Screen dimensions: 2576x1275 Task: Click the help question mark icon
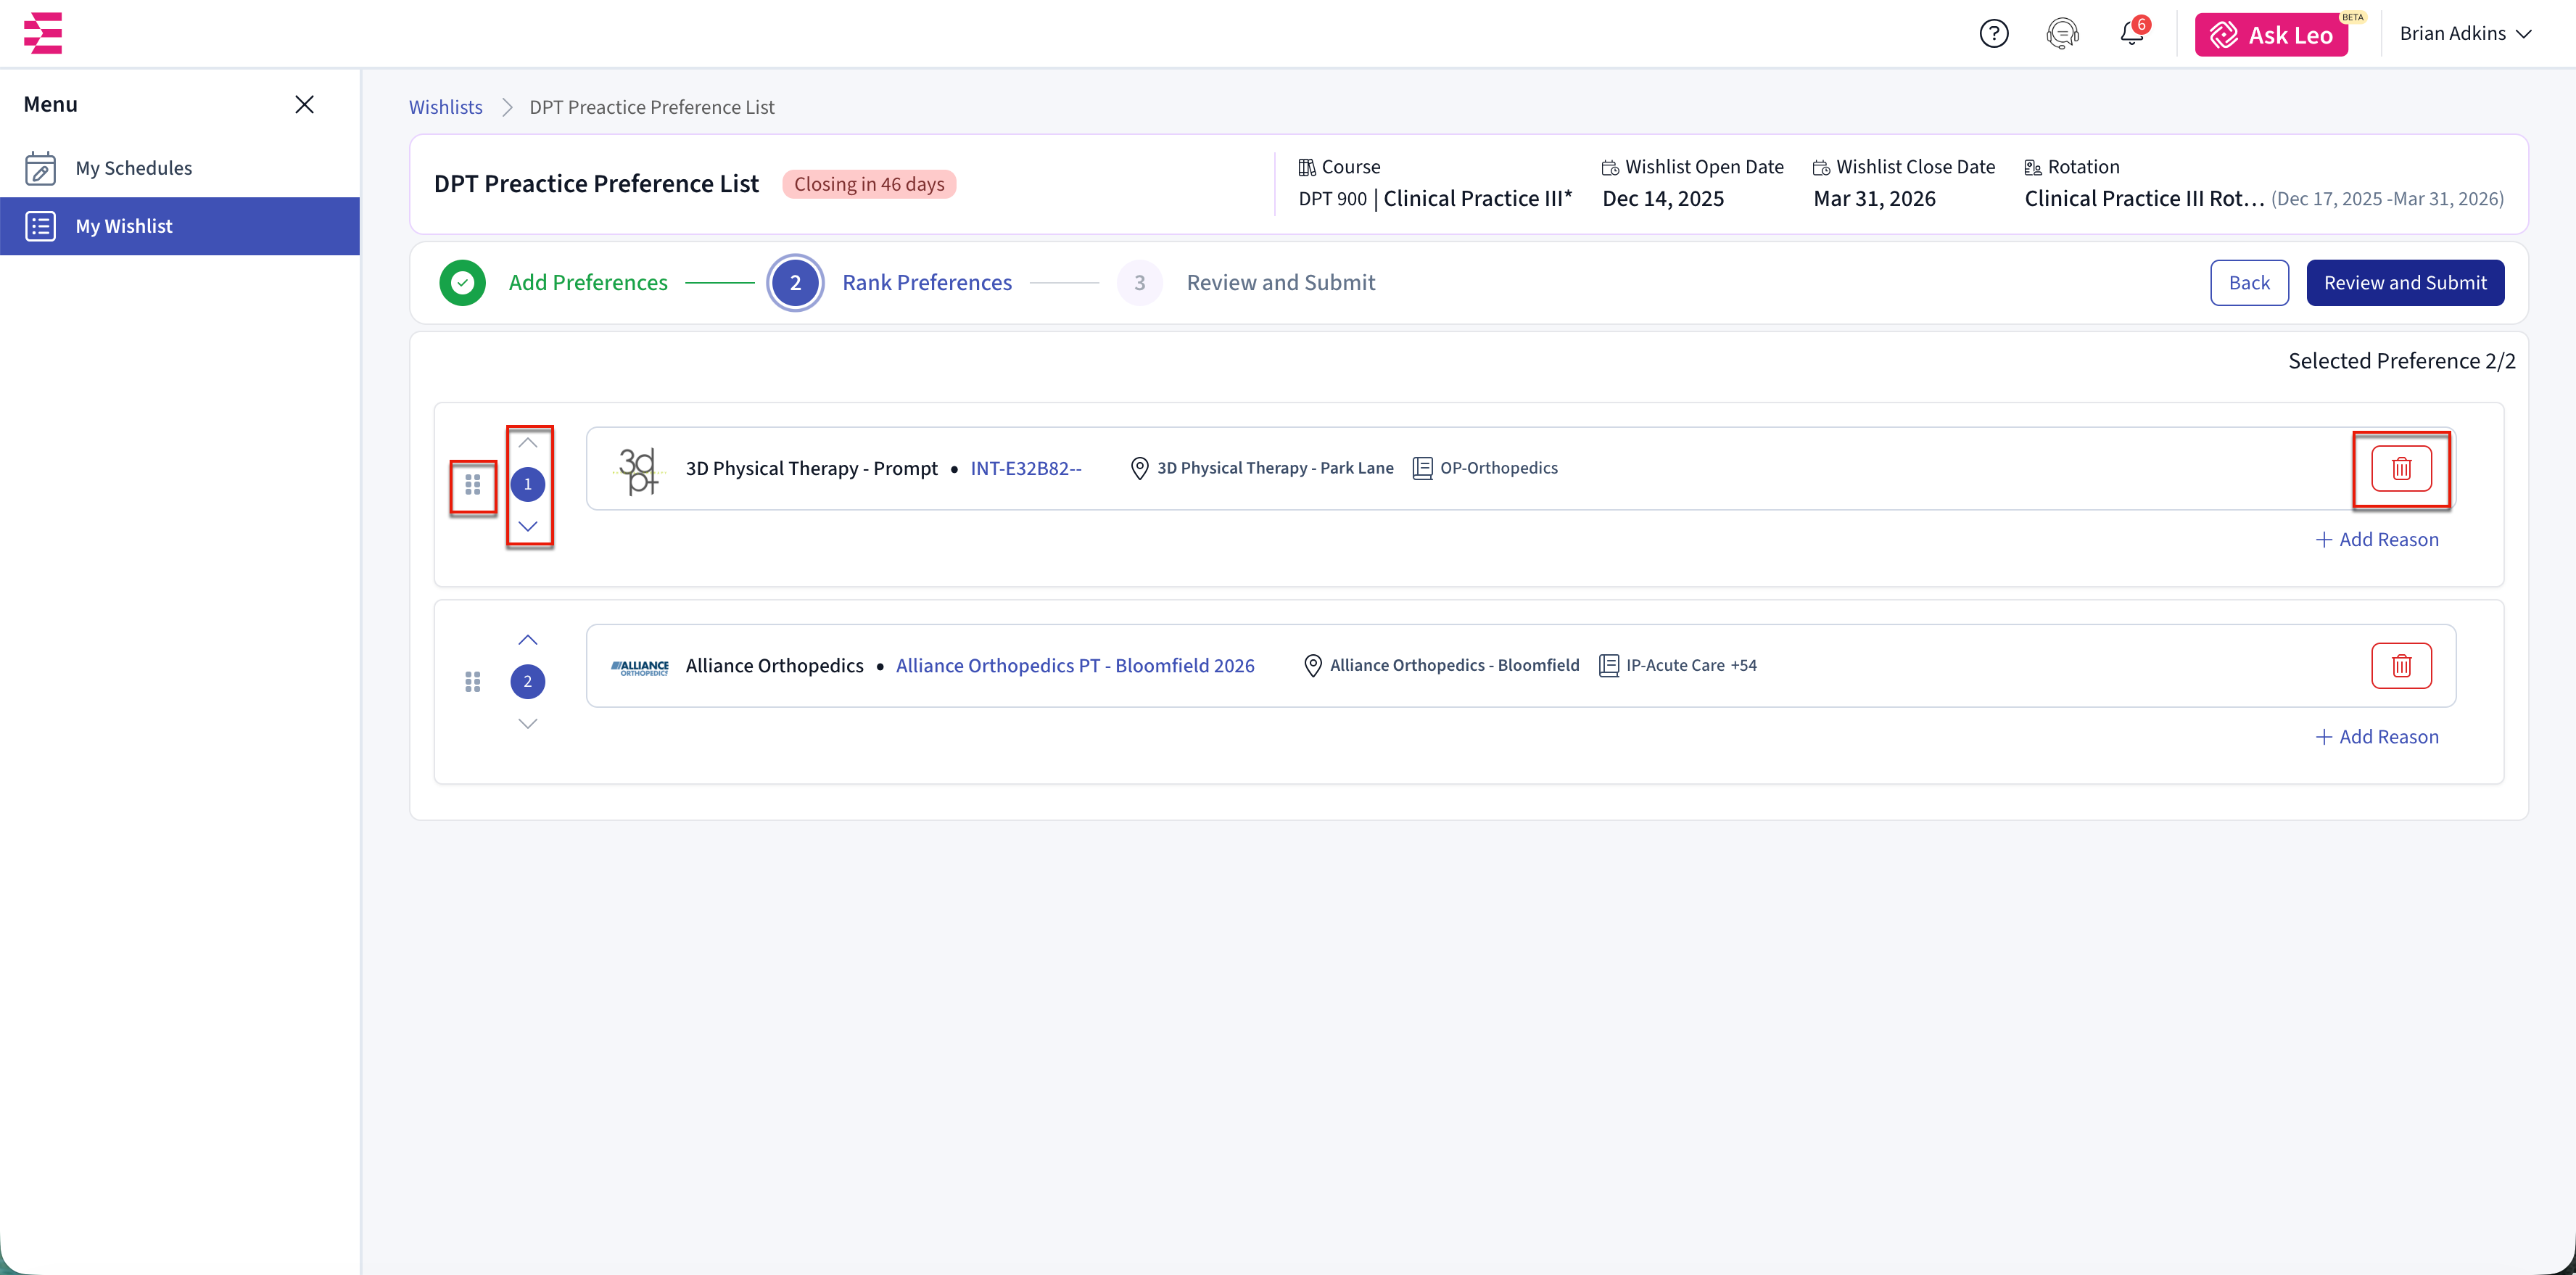[1993, 34]
